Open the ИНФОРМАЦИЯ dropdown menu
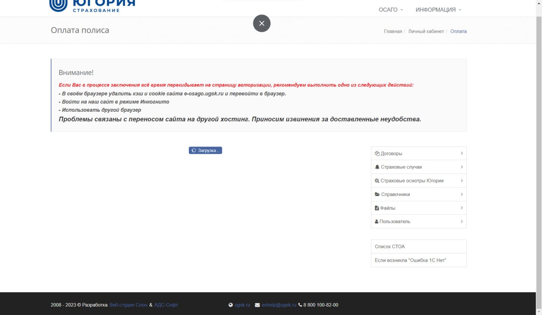 coord(438,10)
